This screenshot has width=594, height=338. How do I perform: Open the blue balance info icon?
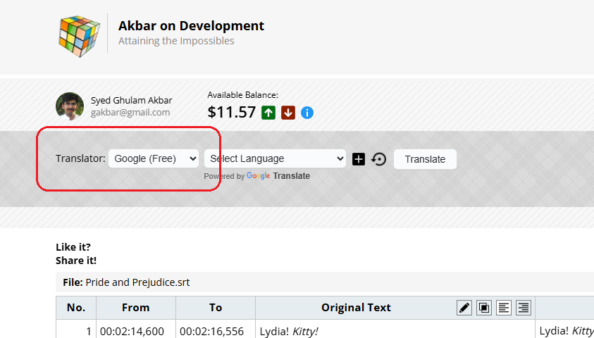[307, 113]
